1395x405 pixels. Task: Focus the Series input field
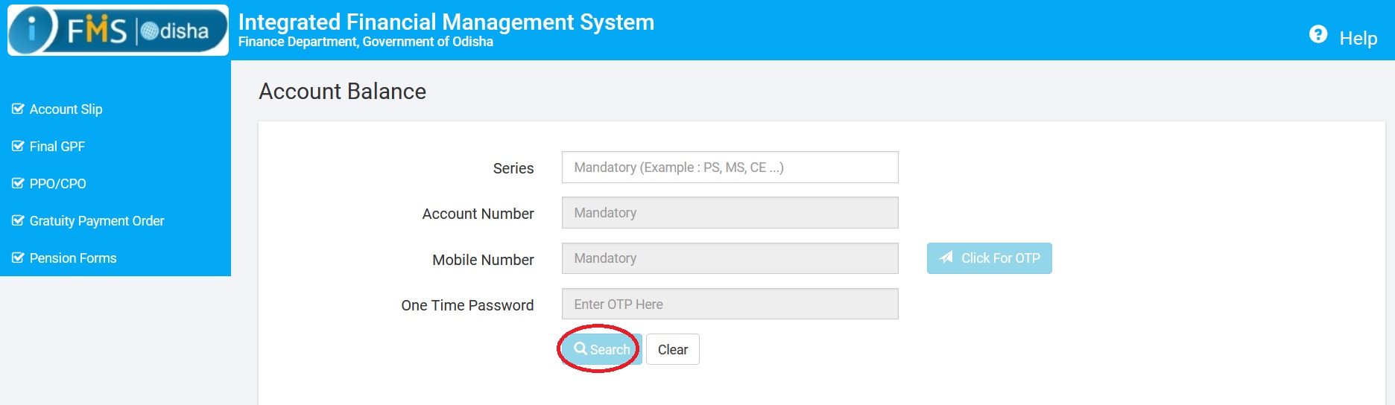pyautogui.click(x=730, y=168)
